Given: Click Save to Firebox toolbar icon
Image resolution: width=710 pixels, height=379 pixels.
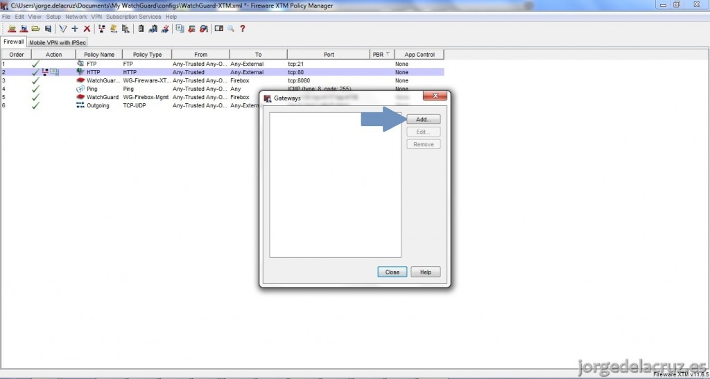Looking at the screenshot, I should click(24, 28).
